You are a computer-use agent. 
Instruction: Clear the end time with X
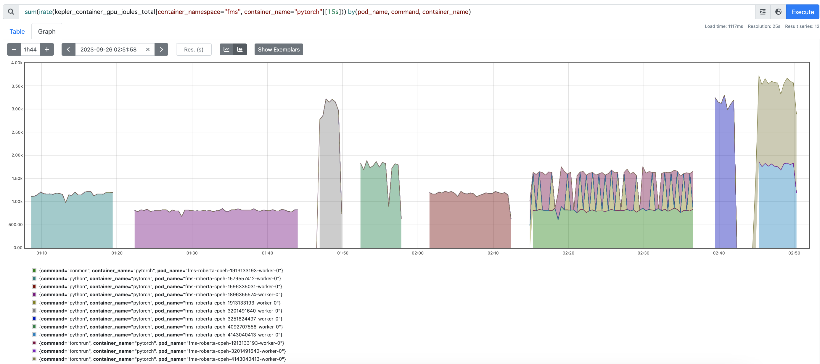[148, 49]
